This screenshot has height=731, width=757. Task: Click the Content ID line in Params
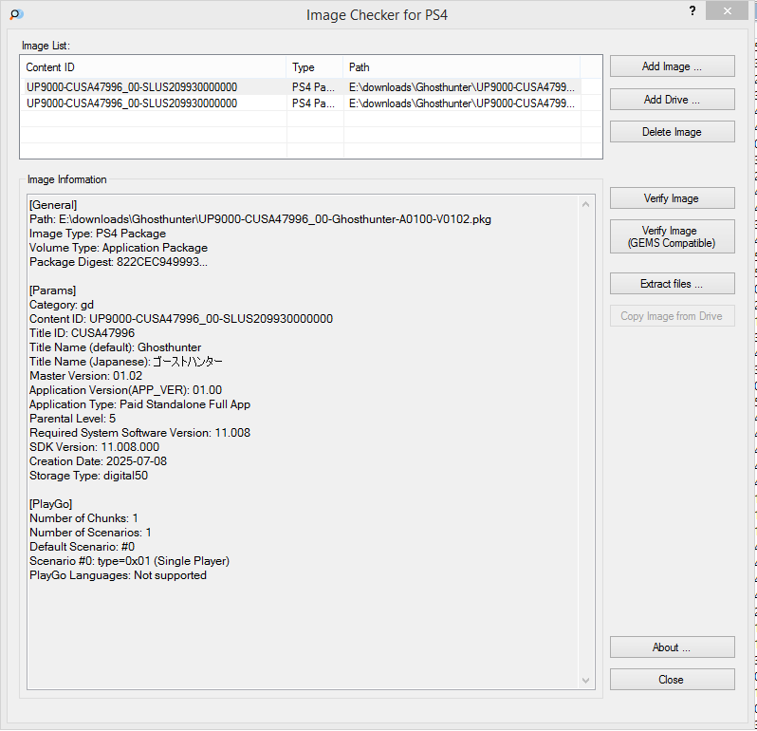(x=181, y=319)
